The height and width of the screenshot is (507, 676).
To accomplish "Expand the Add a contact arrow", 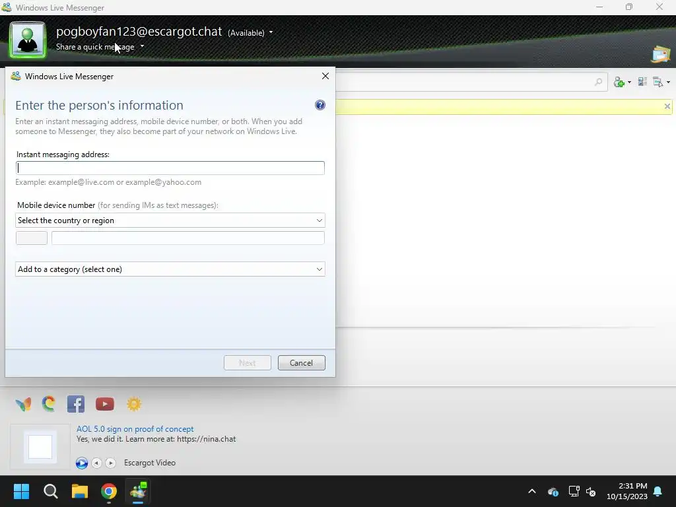I will pos(629,82).
